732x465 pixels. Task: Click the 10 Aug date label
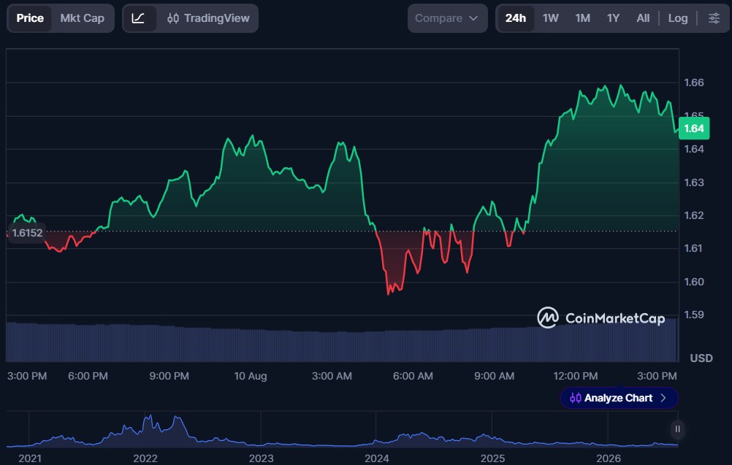251,376
